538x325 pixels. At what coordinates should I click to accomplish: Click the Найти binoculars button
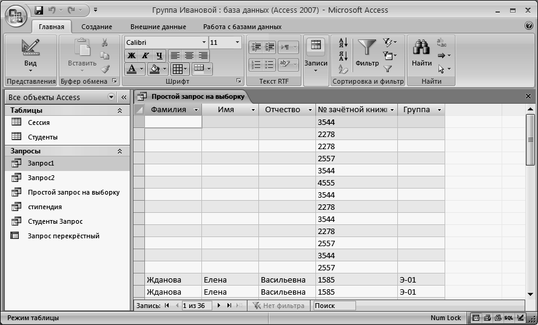point(422,53)
